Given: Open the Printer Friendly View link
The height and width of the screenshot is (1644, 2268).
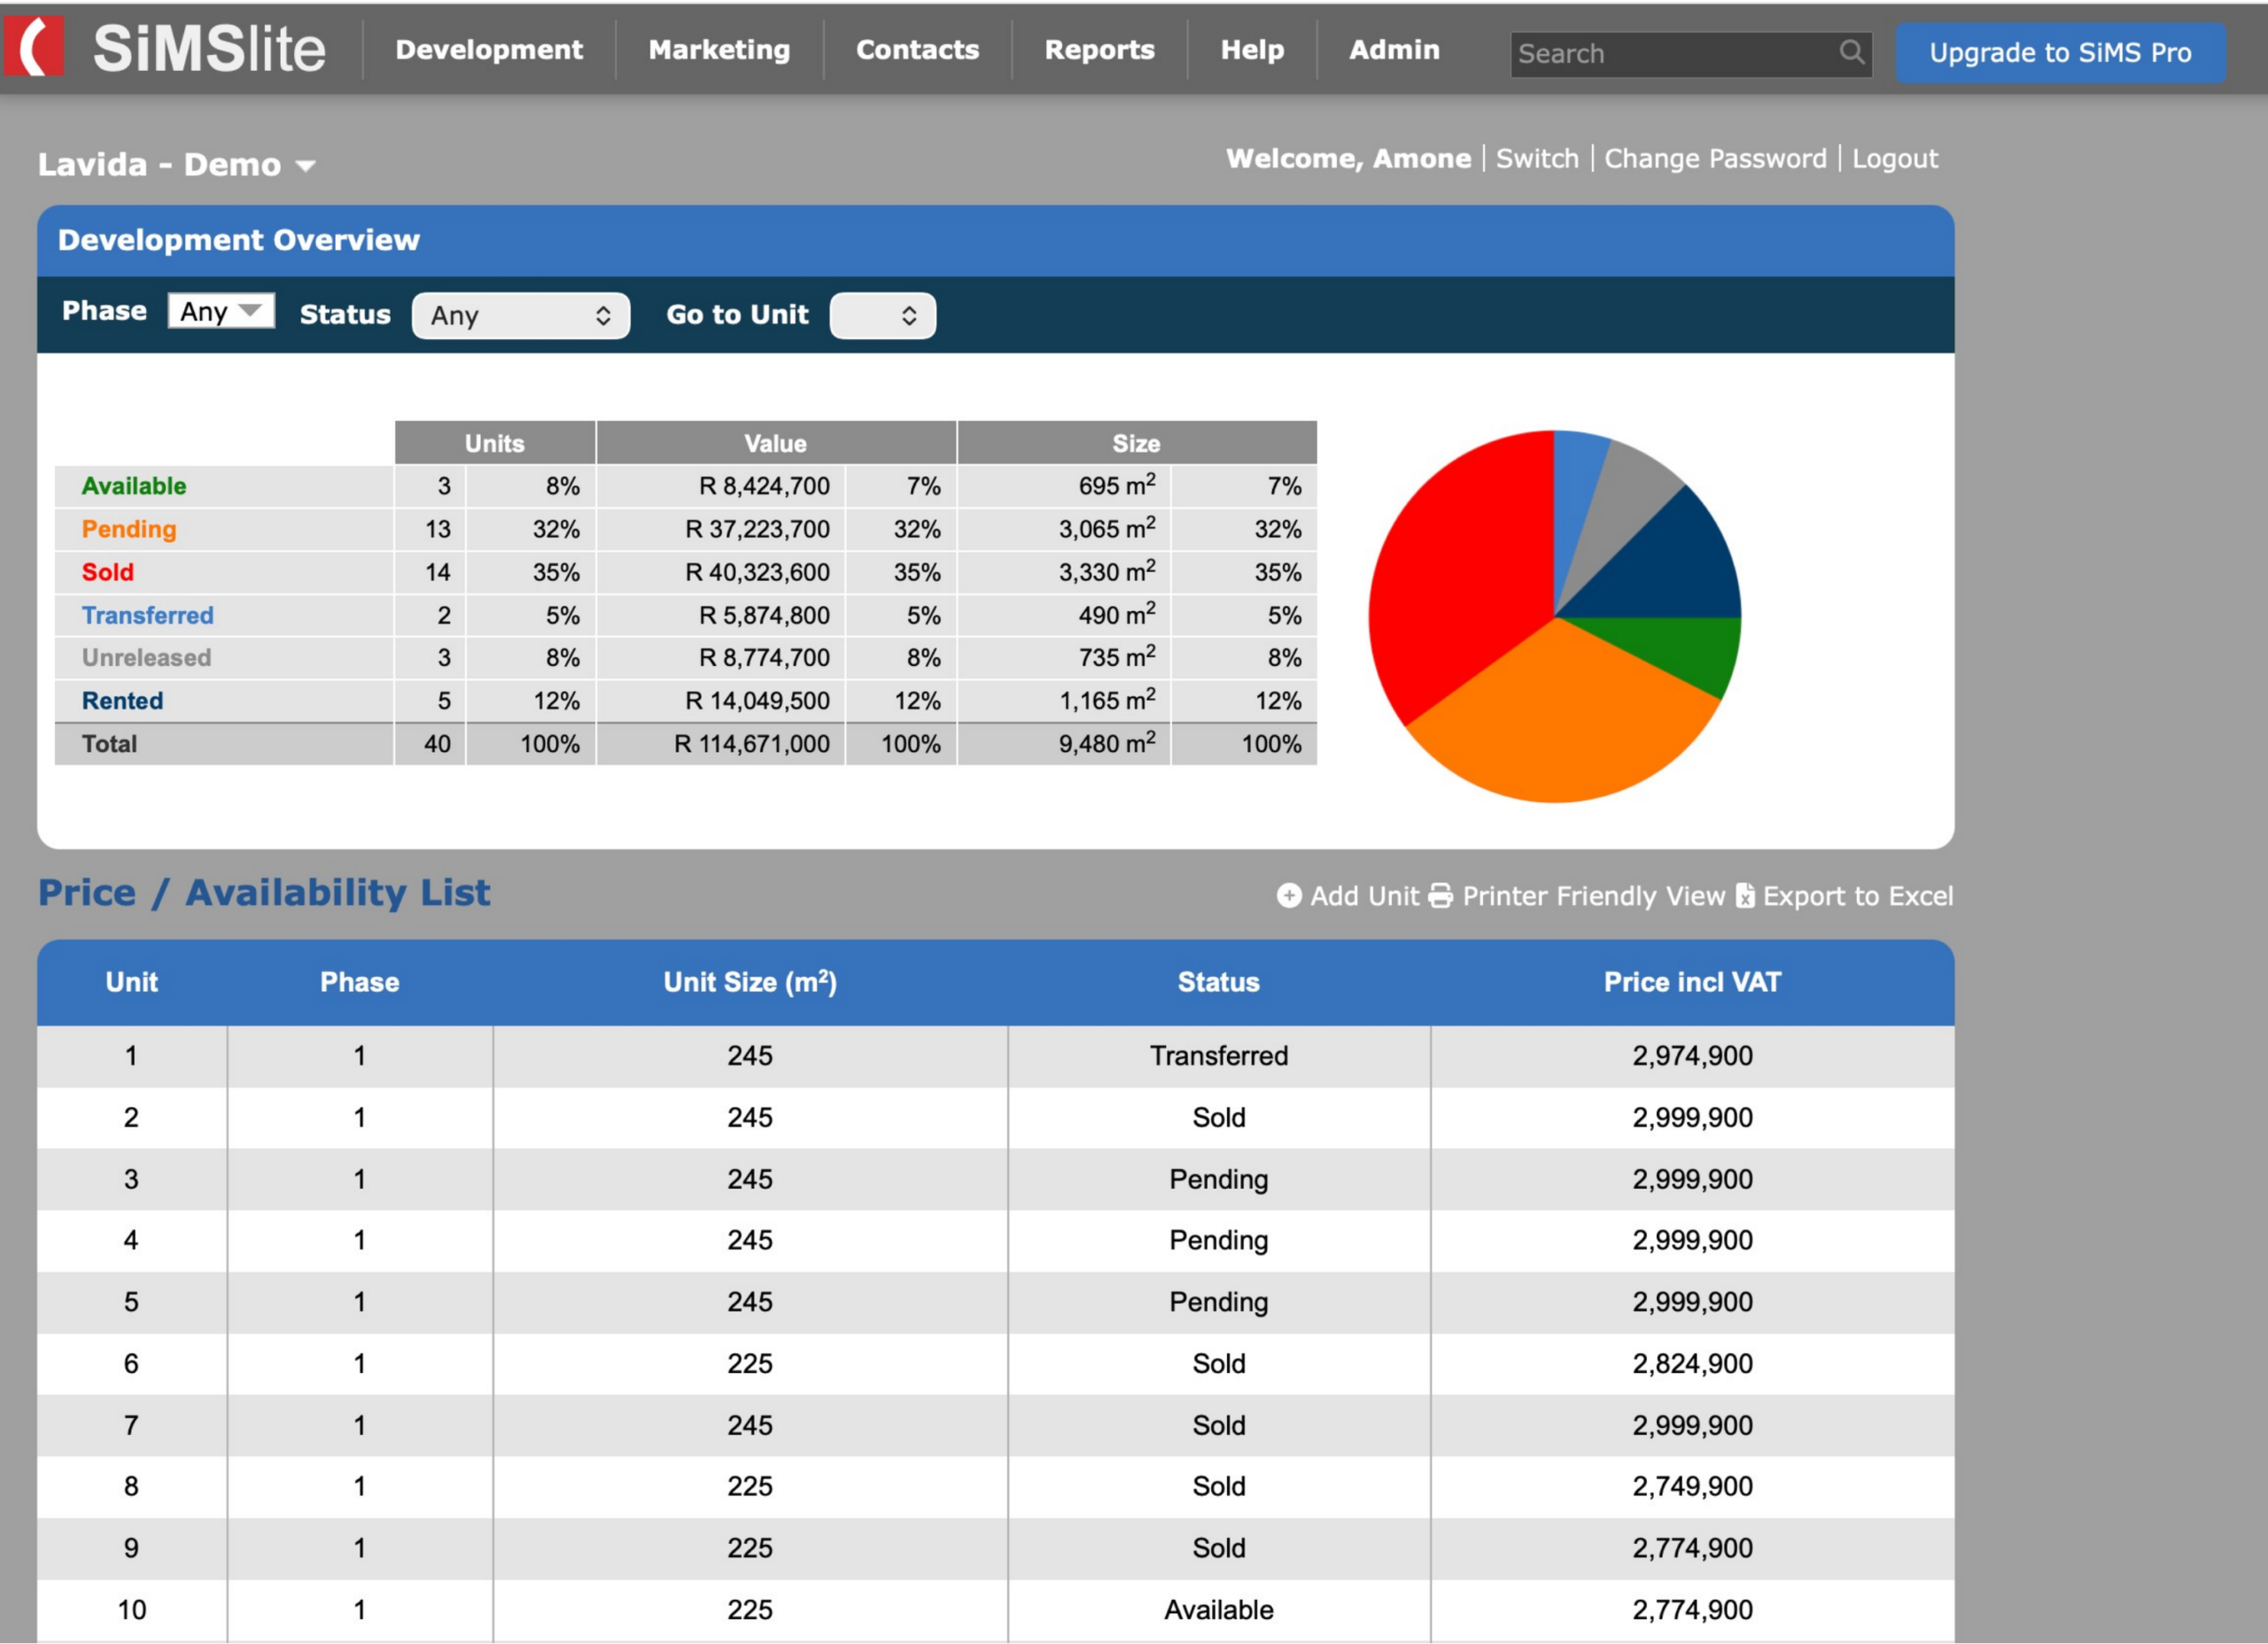Looking at the screenshot, I should click(x=1593, y=895).
